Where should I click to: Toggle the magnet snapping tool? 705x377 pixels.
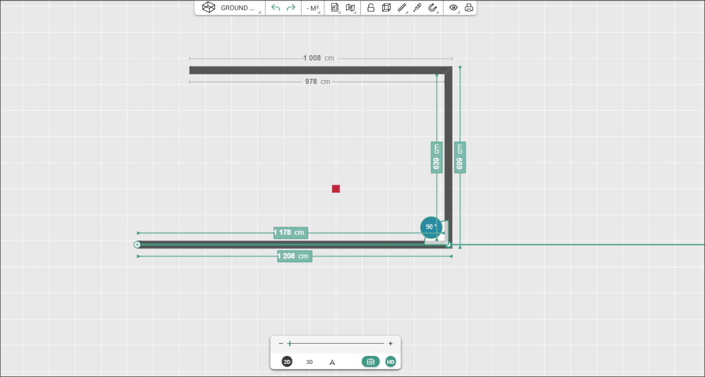click(433, 8)
